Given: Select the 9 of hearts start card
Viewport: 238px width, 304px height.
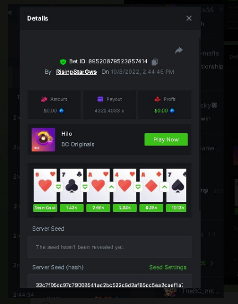Looking at the screenshot, I should (x=45, y=185).
